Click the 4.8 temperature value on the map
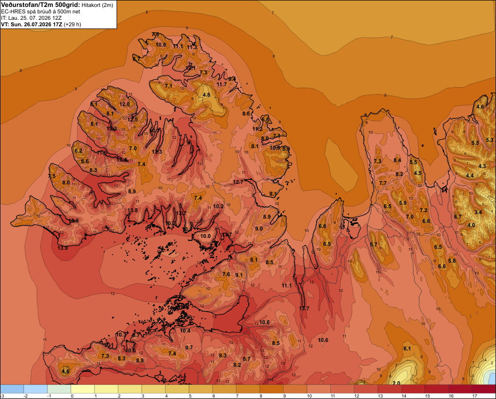Viewport: 496px width, 399px height. [206, 95]
